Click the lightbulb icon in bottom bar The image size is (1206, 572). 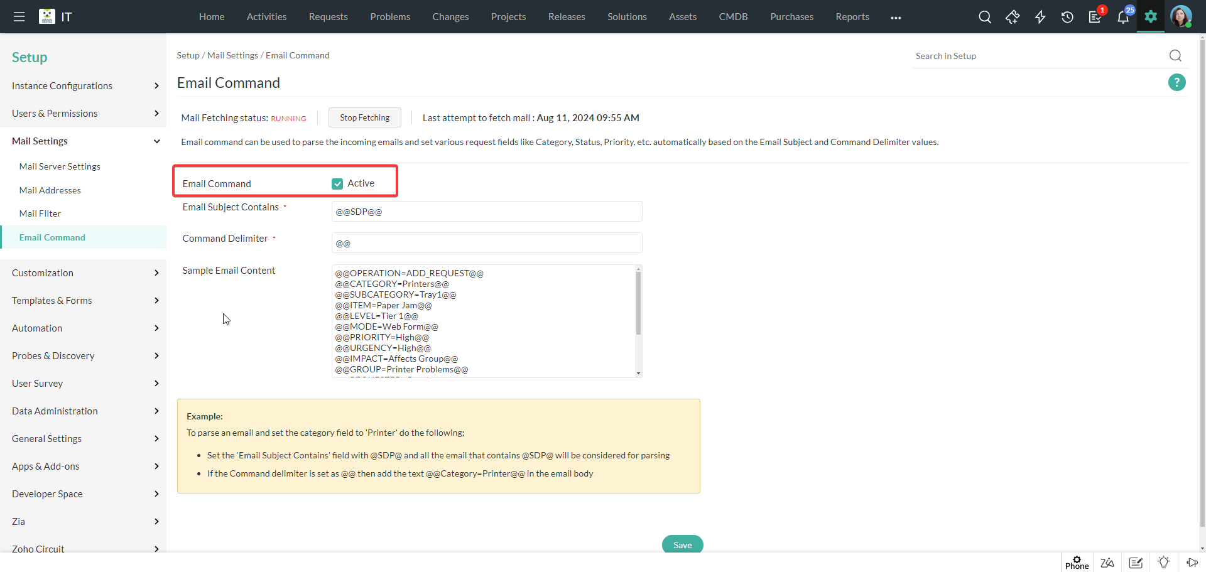click(x=1163, y=563)
